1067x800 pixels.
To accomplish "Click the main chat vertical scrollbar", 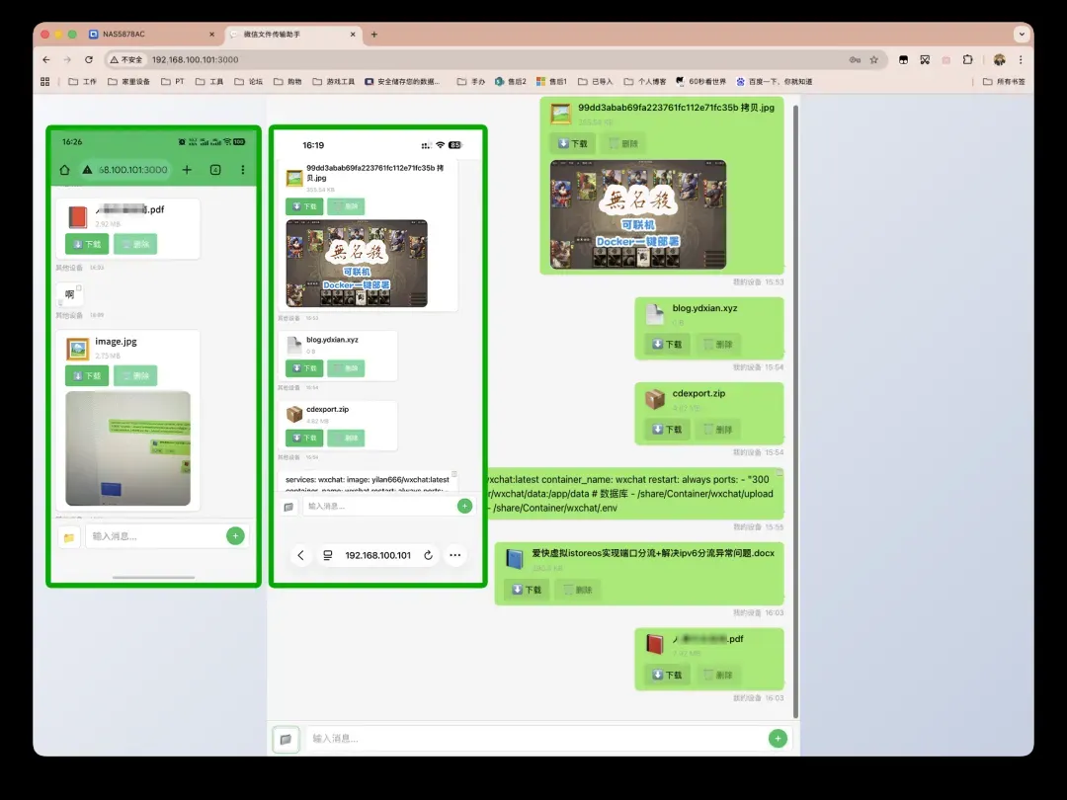I will click(x=795, y=411).
